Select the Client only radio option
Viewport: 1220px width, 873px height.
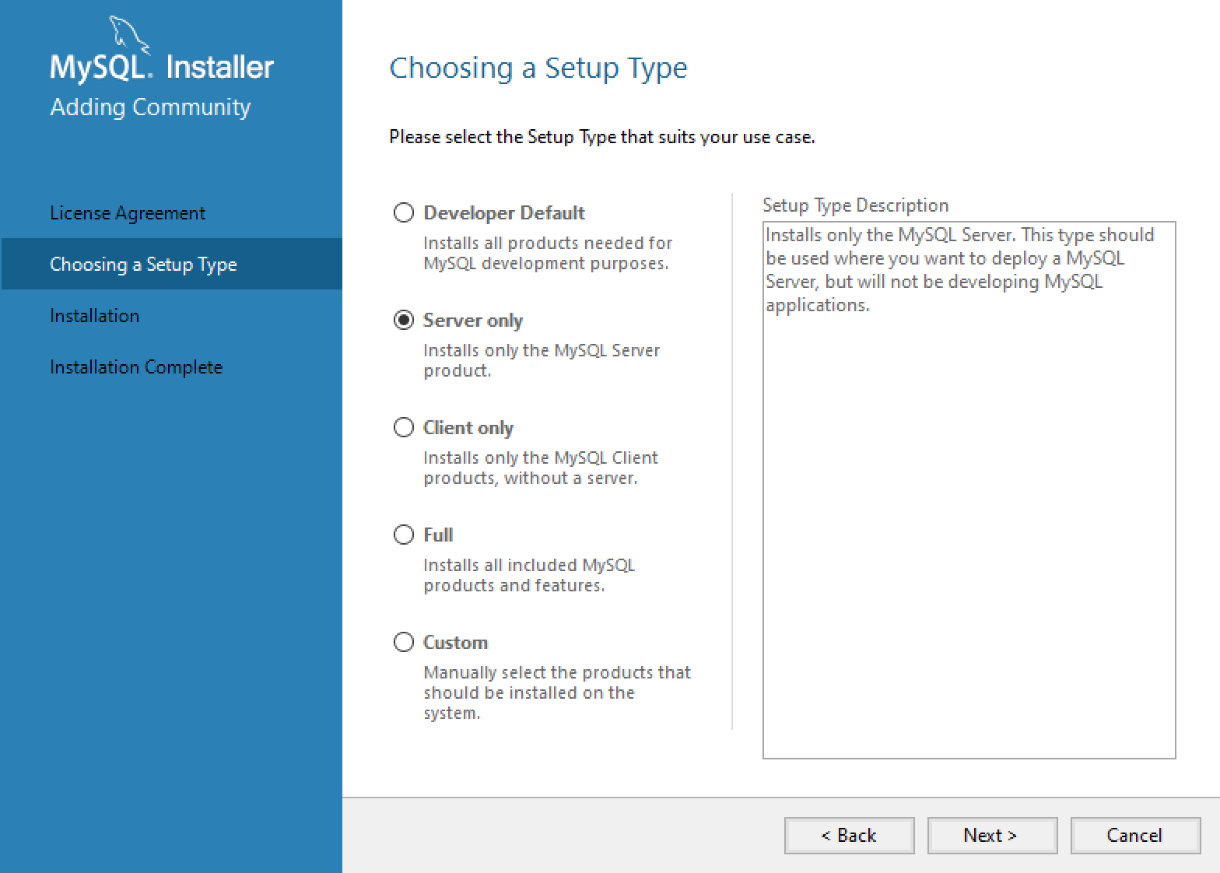(x=403, y=427)
